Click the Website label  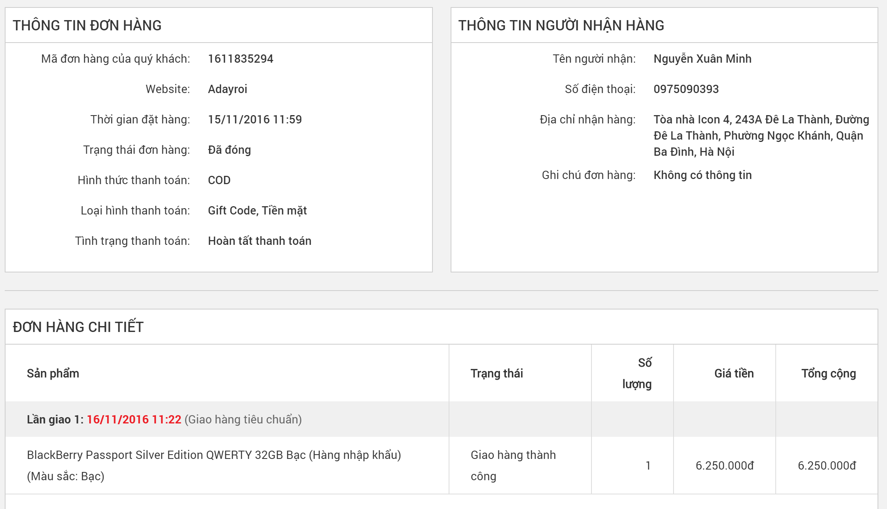[x=168, y=89]
